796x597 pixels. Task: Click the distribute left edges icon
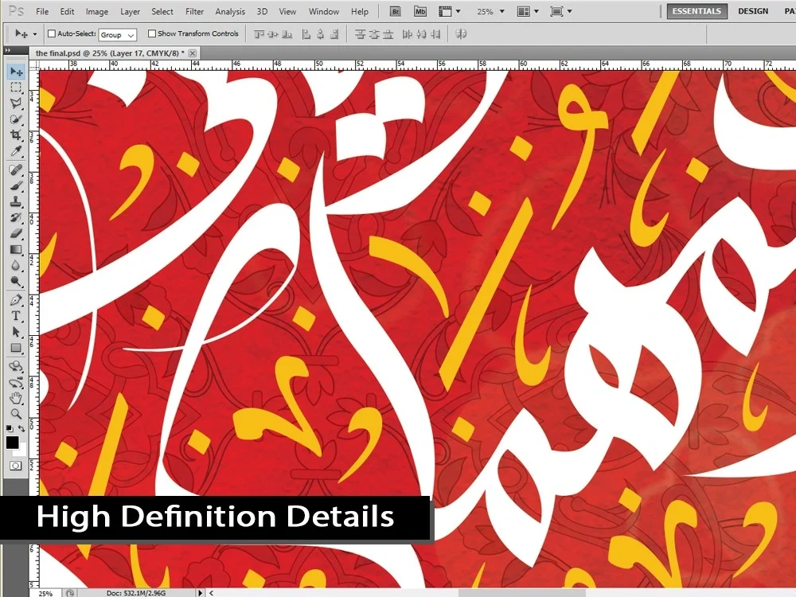pos(407,34)
